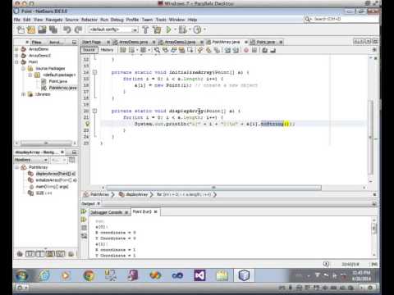Screen dimensions: 394x295
Task: Select displayArray method in Navigator
Action: 56,174
